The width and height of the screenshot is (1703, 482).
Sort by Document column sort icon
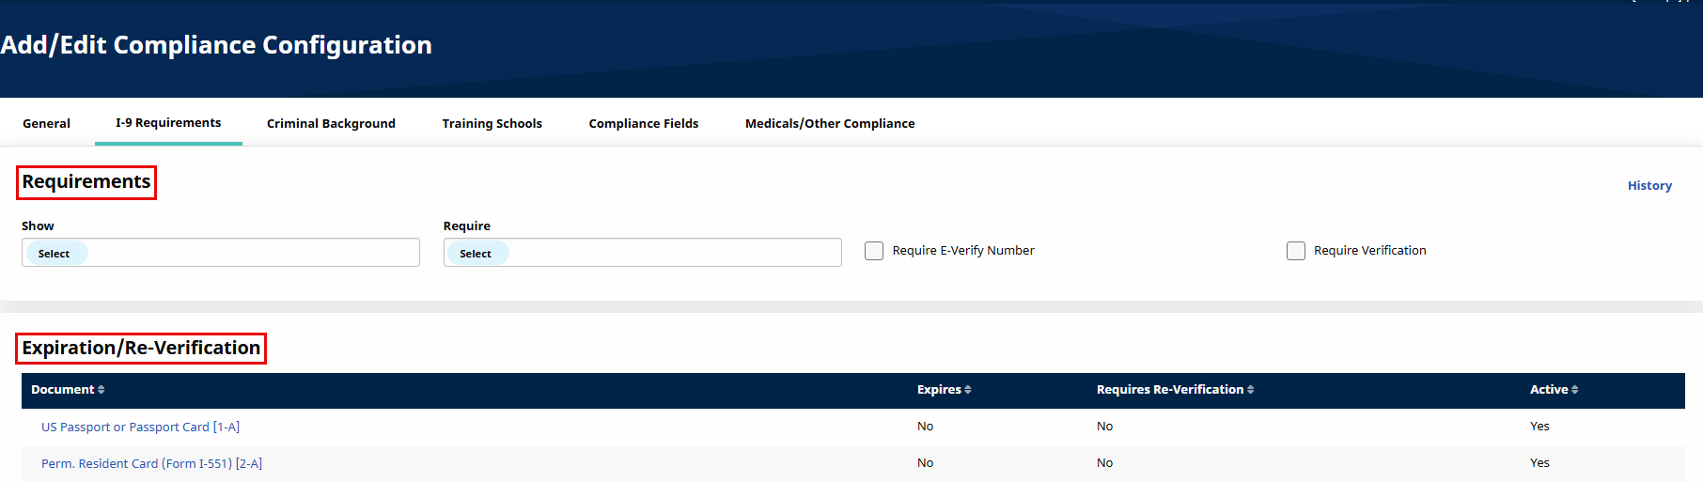(x=102, y=390)
